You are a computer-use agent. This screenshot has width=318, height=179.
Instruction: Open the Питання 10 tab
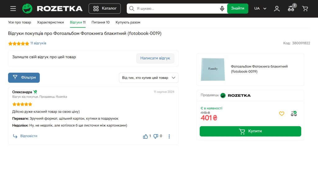pyautogui.click(x=100, y=22)
